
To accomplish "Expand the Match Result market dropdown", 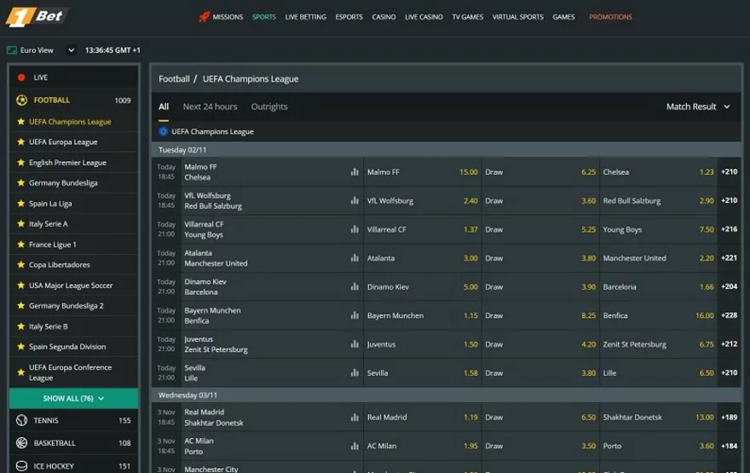I will pyautogui.click(x=698, y=107).
